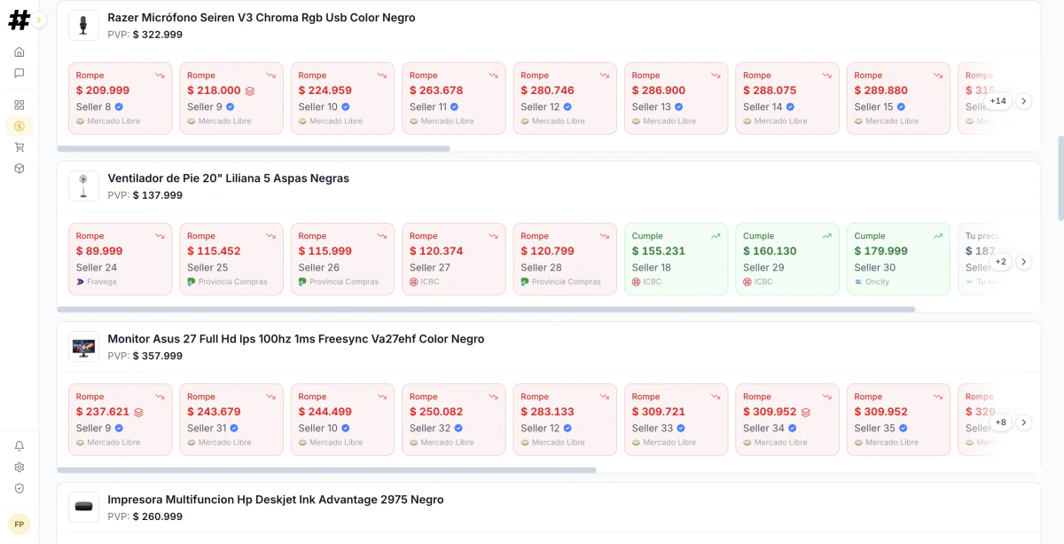Click verified badge next to Seller 31
The width and height of the screenshot is (1064, 544).
pyautogui.click(x=234, y=428)
